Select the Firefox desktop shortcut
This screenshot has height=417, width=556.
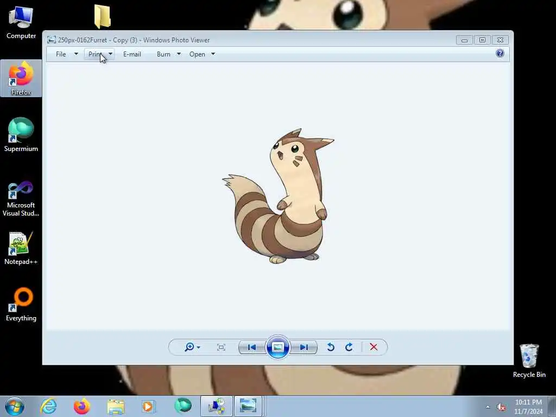(21, 78)
